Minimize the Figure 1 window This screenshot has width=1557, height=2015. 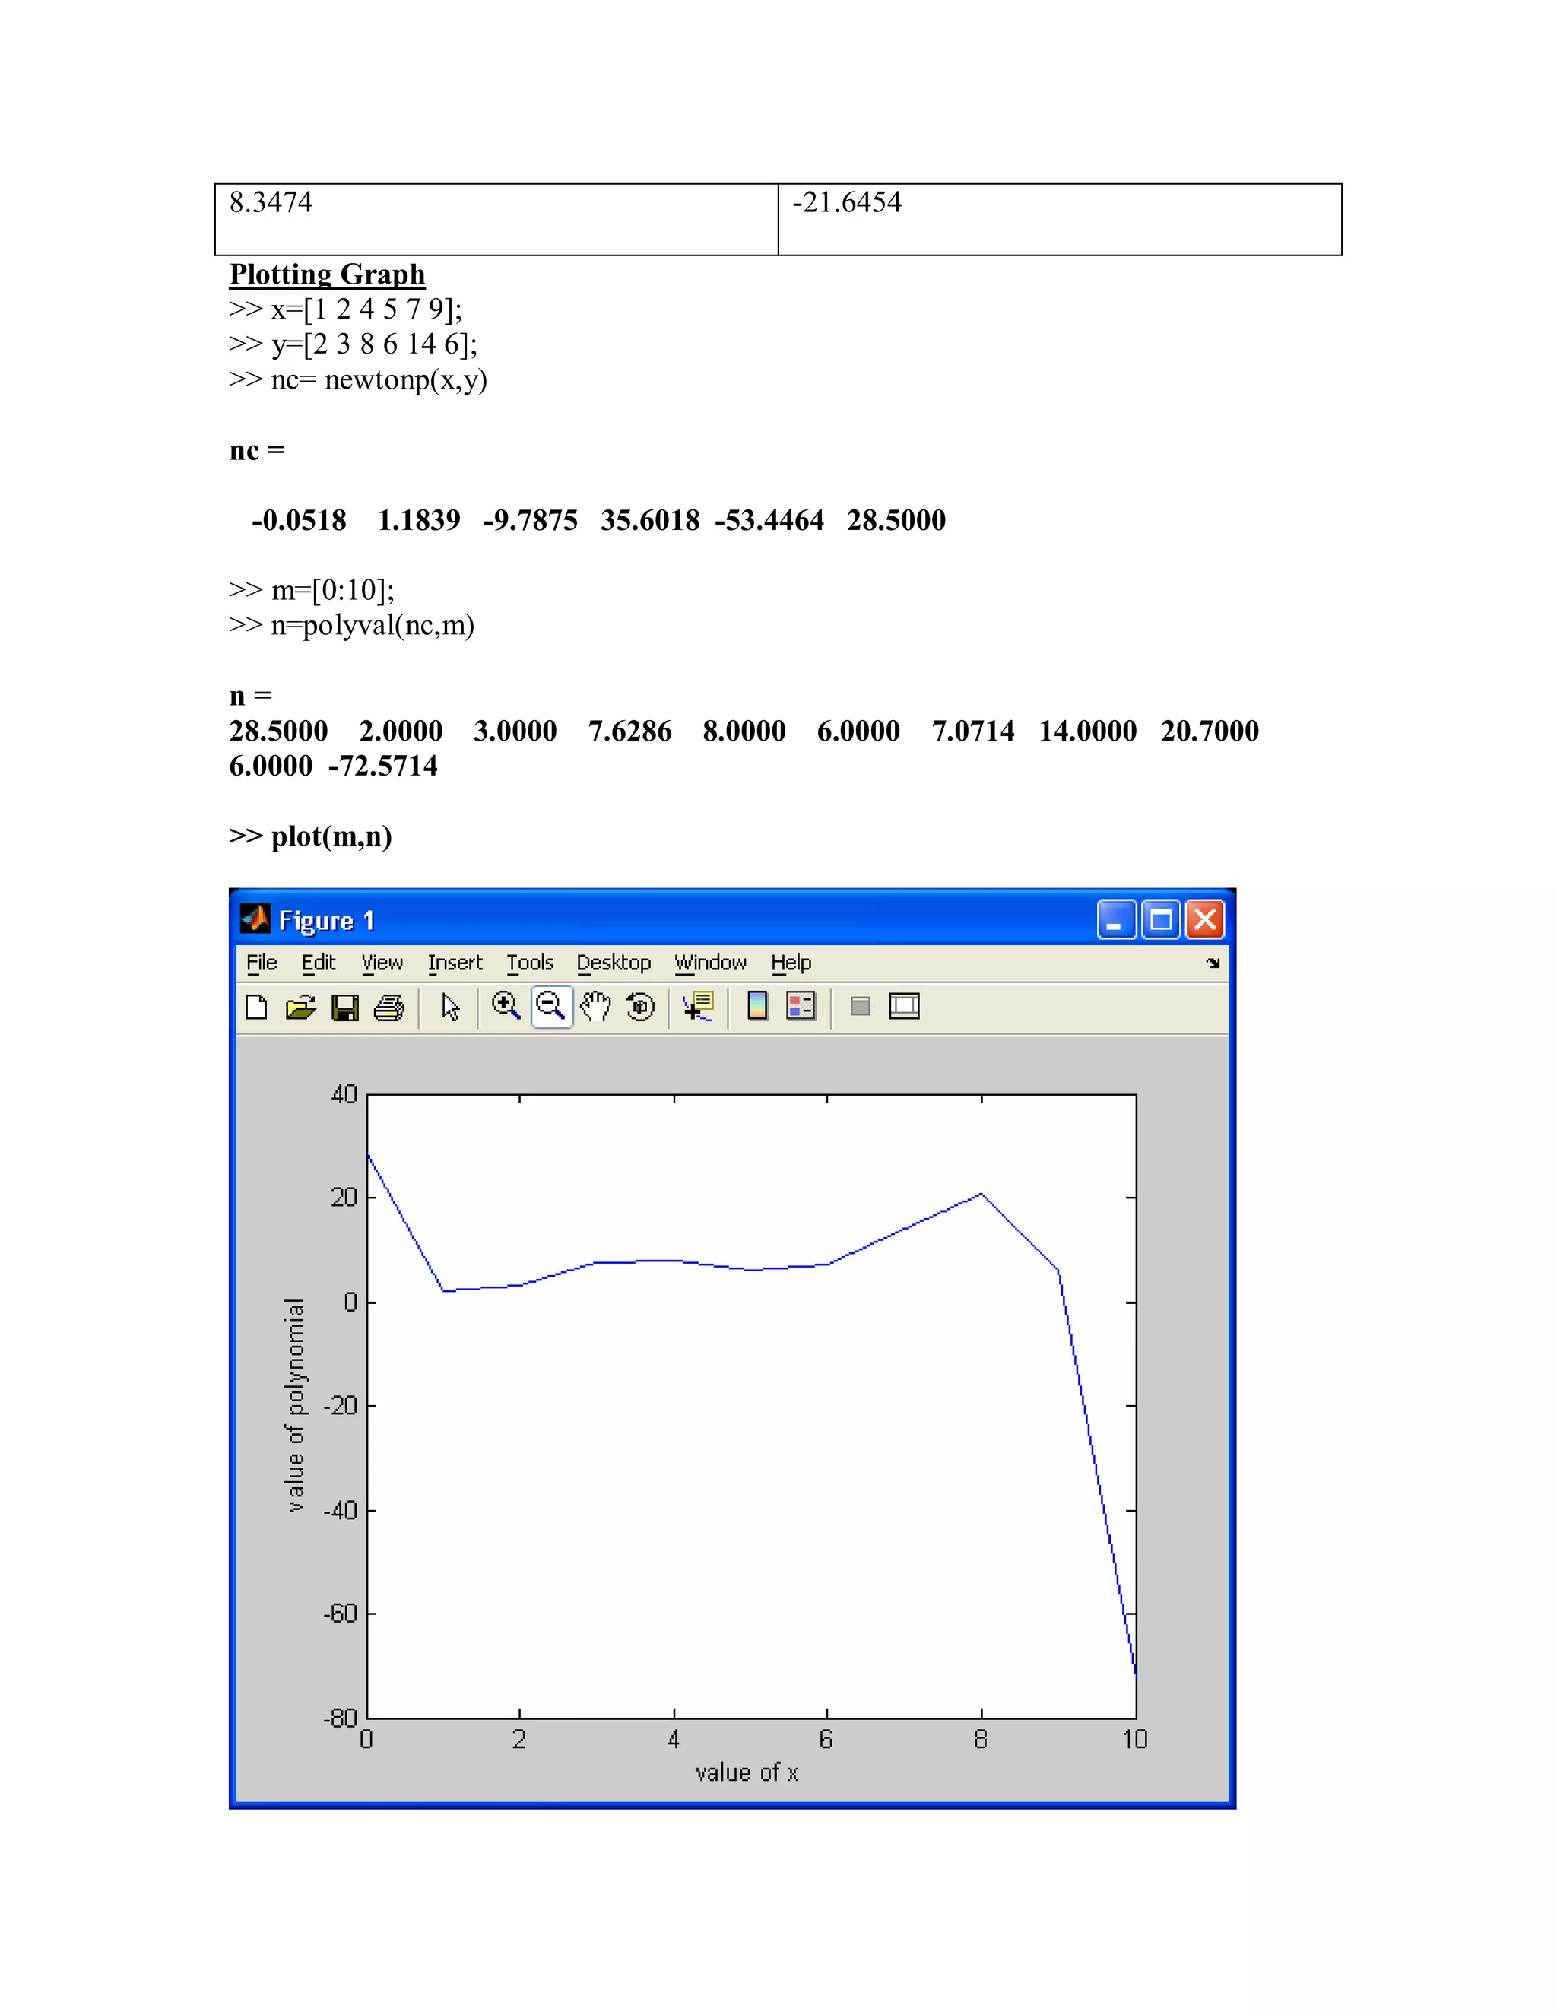click(x=1116, y=920)
